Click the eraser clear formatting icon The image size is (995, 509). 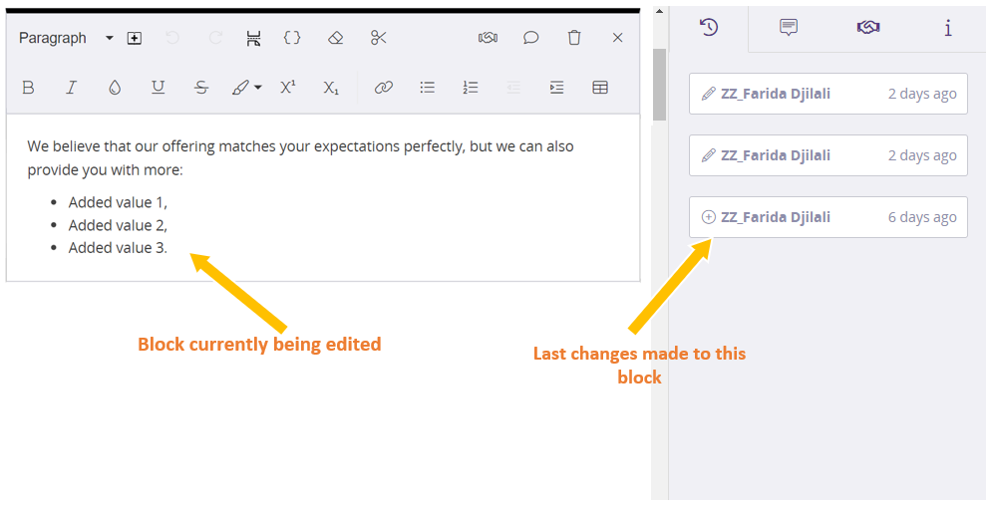coord(336,38)
